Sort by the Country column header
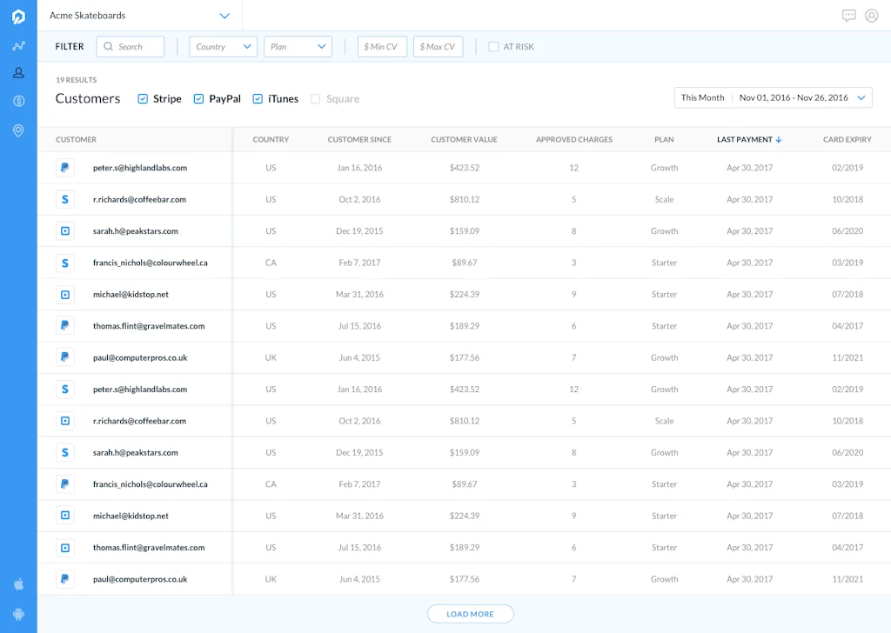Viewport: 891px width, 633px height. click(271, 140)
